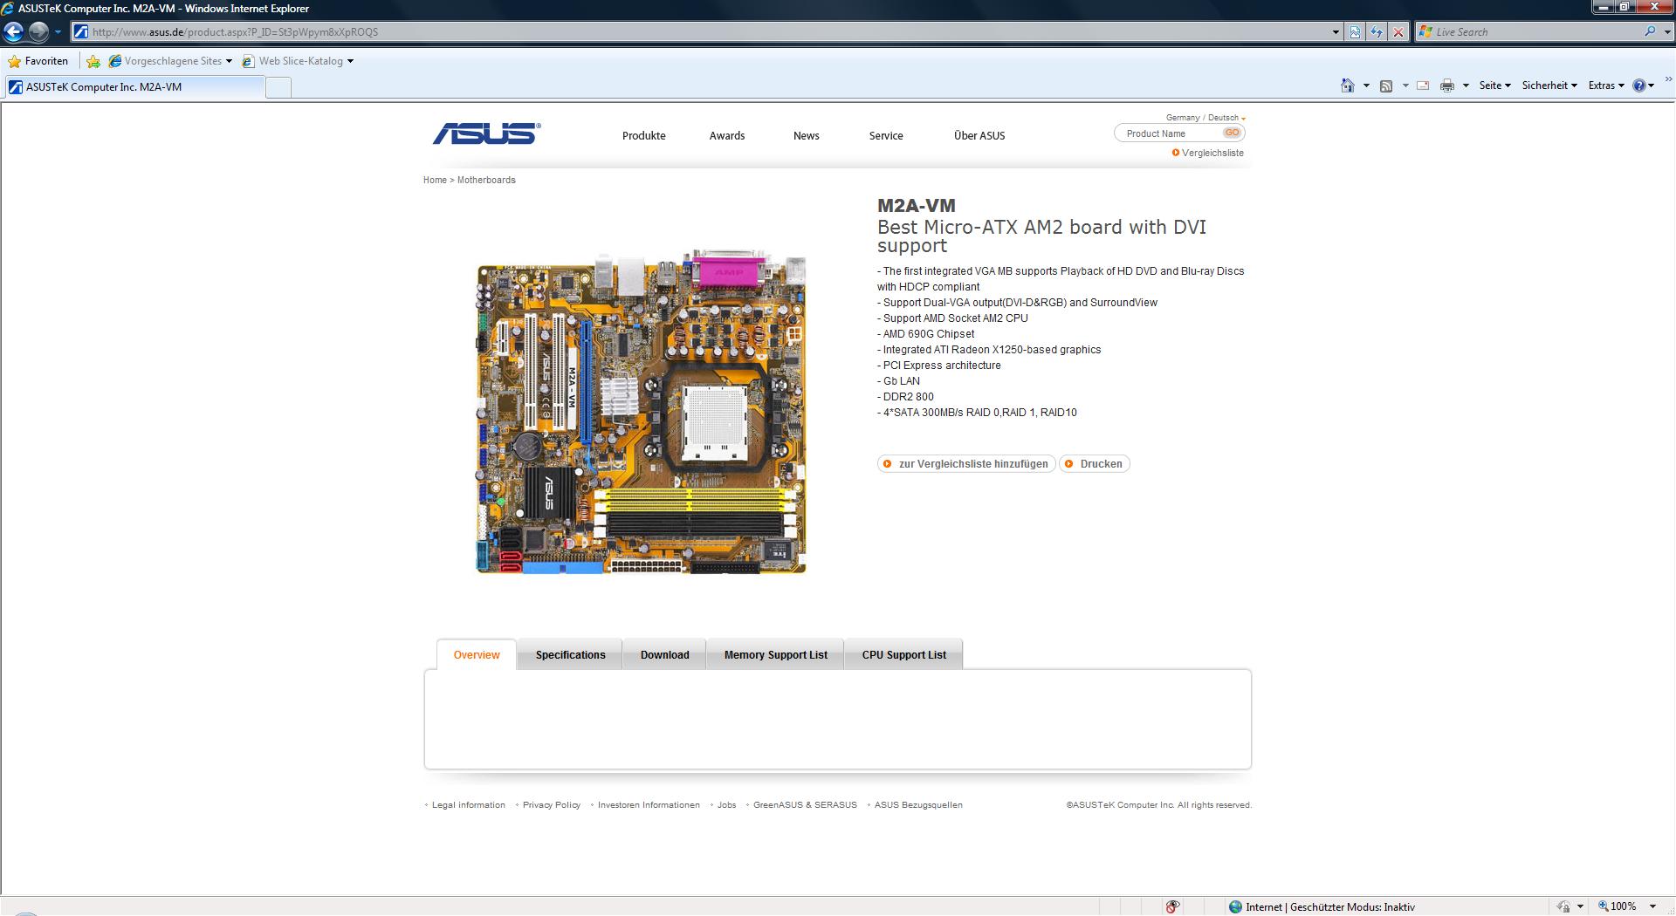This screenshot has height=916, width=1676.
Task: Click the privacy blocked-eye status bar icon
Action: [x=1172, y=907]
